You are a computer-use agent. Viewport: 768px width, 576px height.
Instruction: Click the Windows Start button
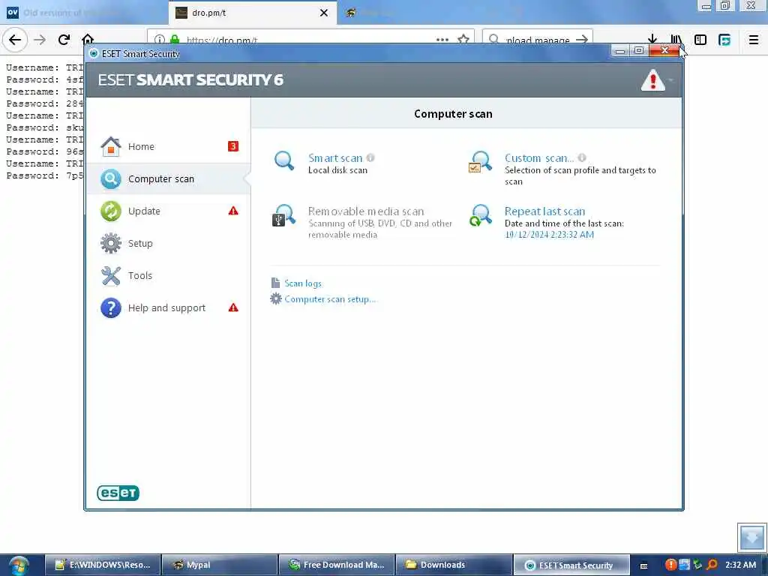tap(19, 565)
